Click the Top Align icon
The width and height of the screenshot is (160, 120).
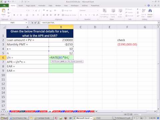click(x=44, y=10)
